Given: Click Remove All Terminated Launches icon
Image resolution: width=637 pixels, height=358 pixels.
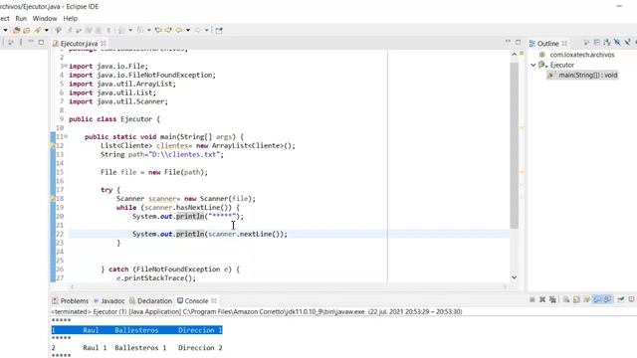Looking at the screenshot, I should (552, 299).
